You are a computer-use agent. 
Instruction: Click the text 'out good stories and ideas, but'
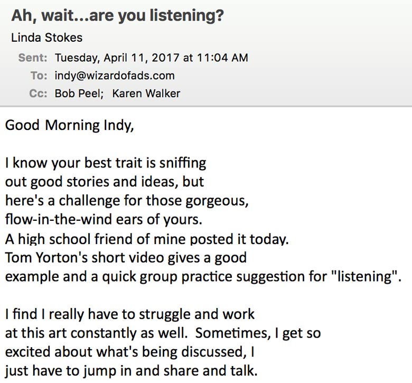click(x=104, y=182)
